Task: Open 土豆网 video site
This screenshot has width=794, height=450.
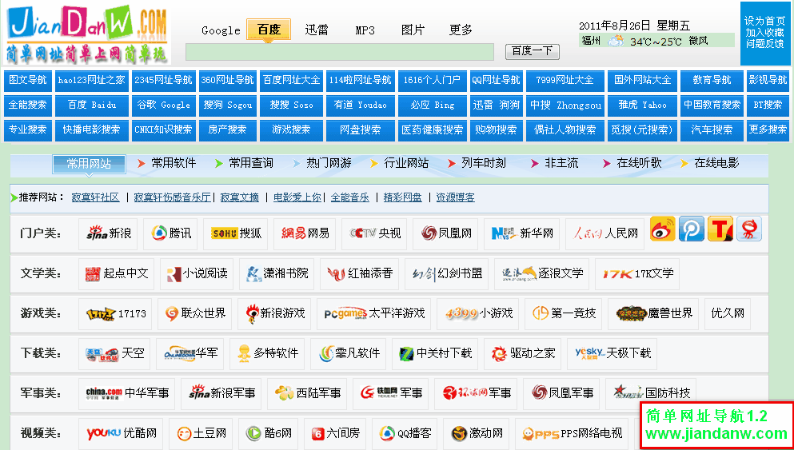Action: point(201,434)
